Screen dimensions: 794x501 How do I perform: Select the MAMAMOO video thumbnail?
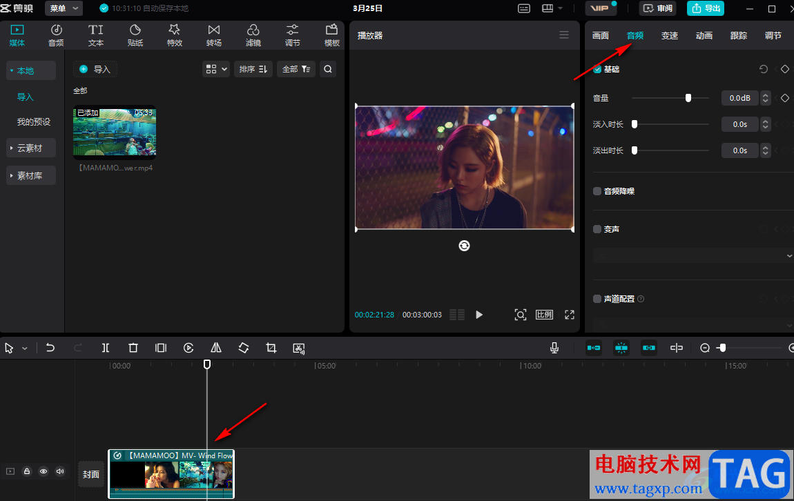click(115, 132)
